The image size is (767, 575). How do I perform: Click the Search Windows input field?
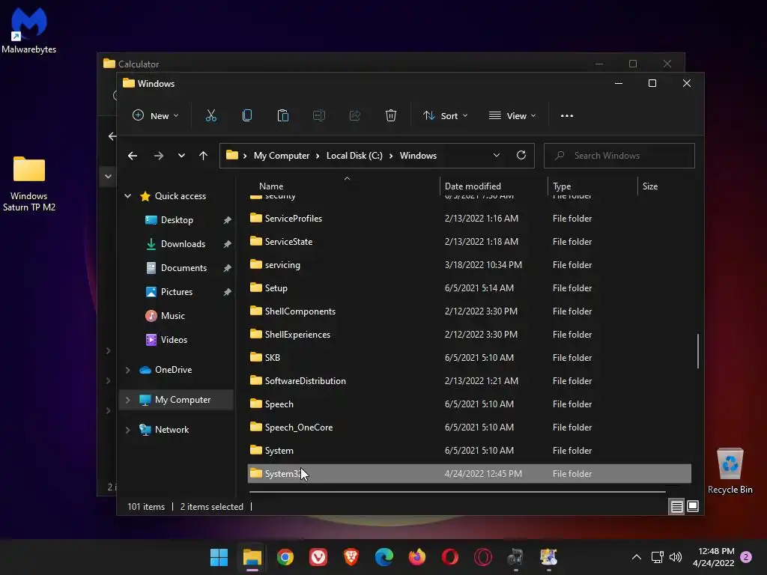coord(619,156)
